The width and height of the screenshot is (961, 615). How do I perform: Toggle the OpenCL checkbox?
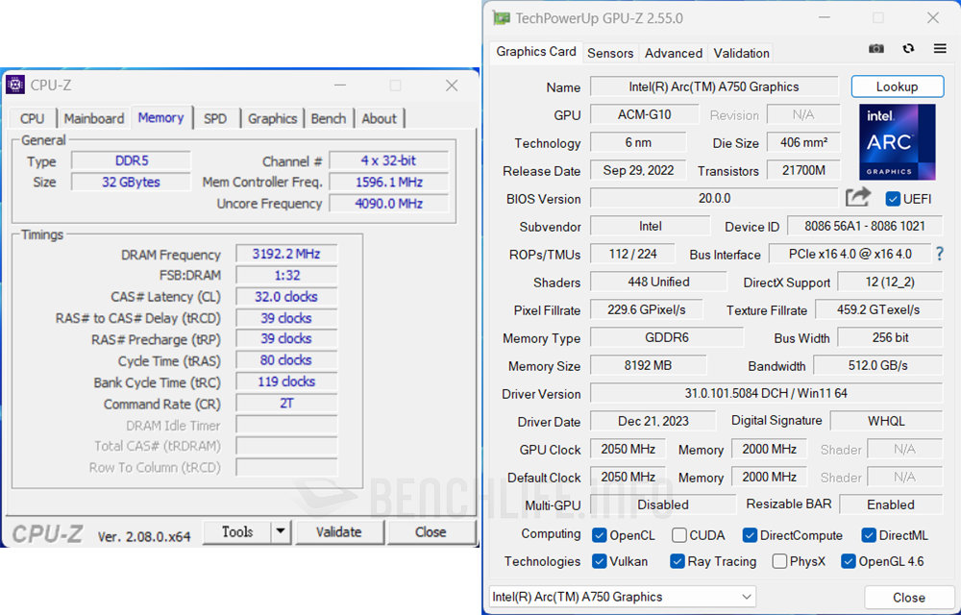(600, 535)
